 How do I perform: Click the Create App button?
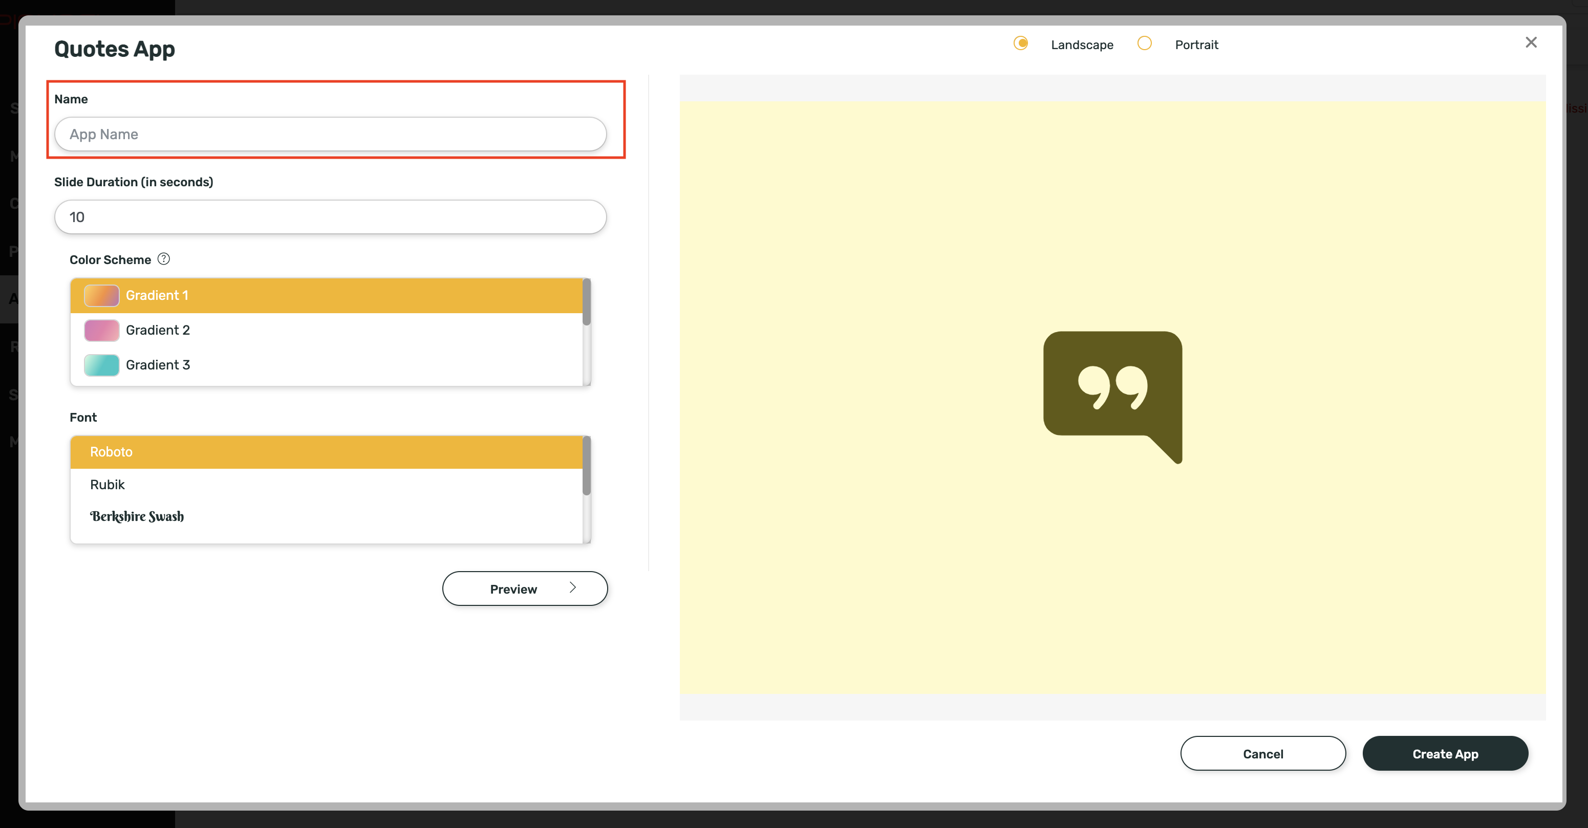click(1445, 753)
